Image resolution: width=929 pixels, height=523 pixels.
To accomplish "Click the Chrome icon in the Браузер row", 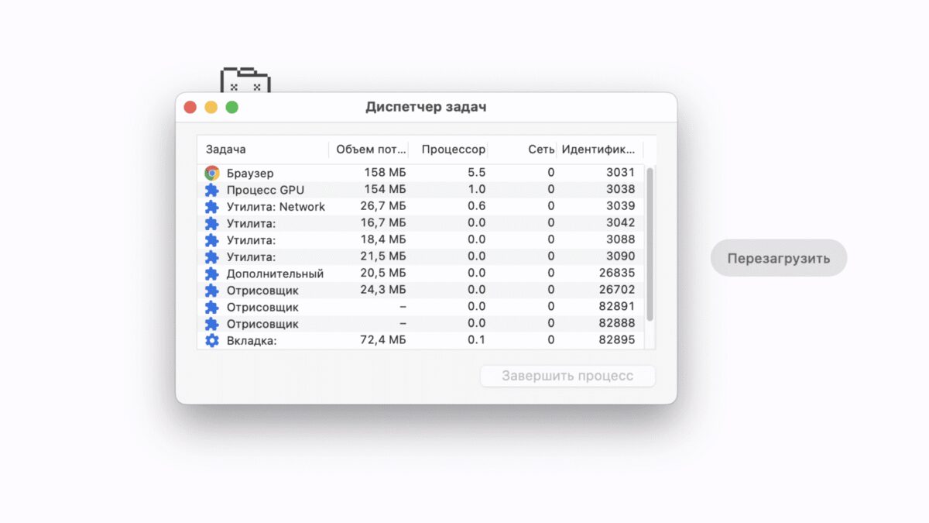I will pos(212,173).
